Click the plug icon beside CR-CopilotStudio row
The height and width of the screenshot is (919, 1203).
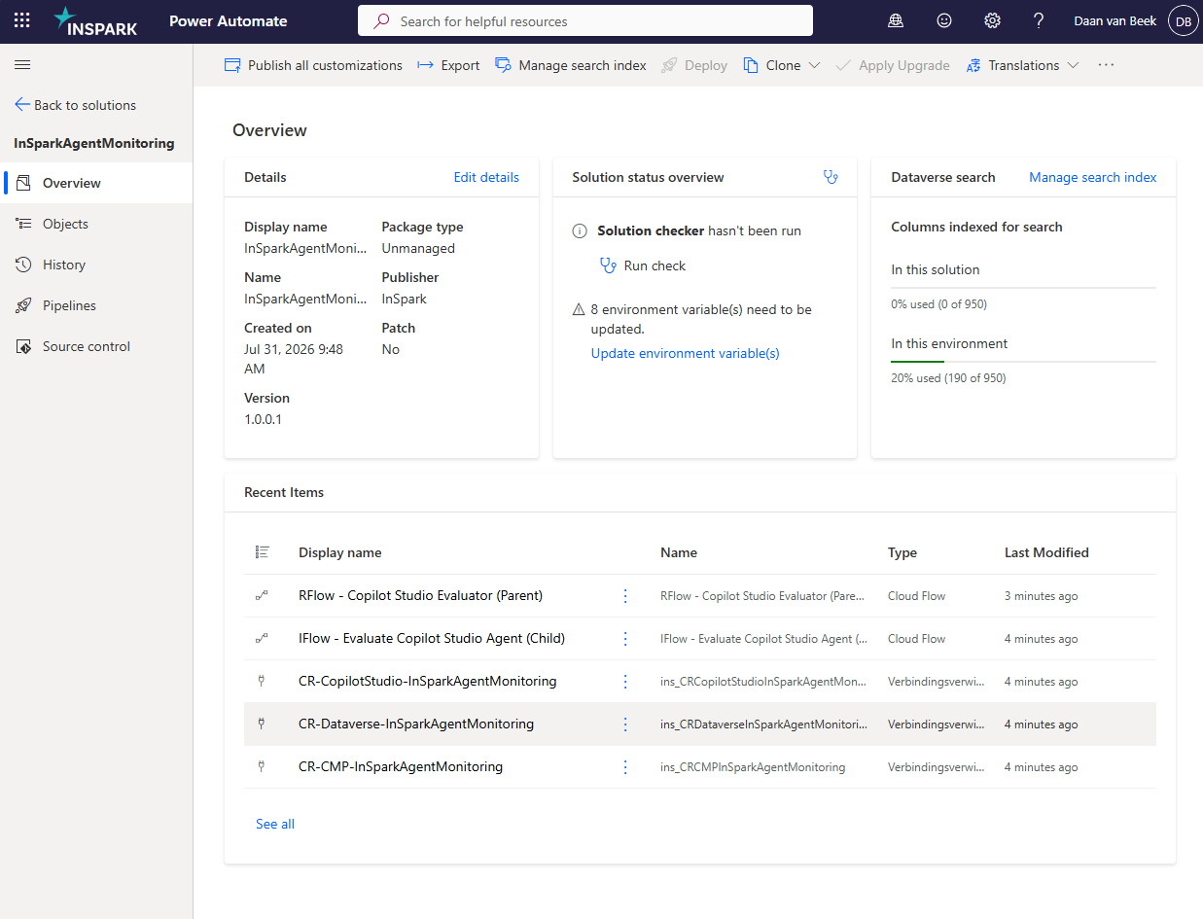click(x=262, y=681)
